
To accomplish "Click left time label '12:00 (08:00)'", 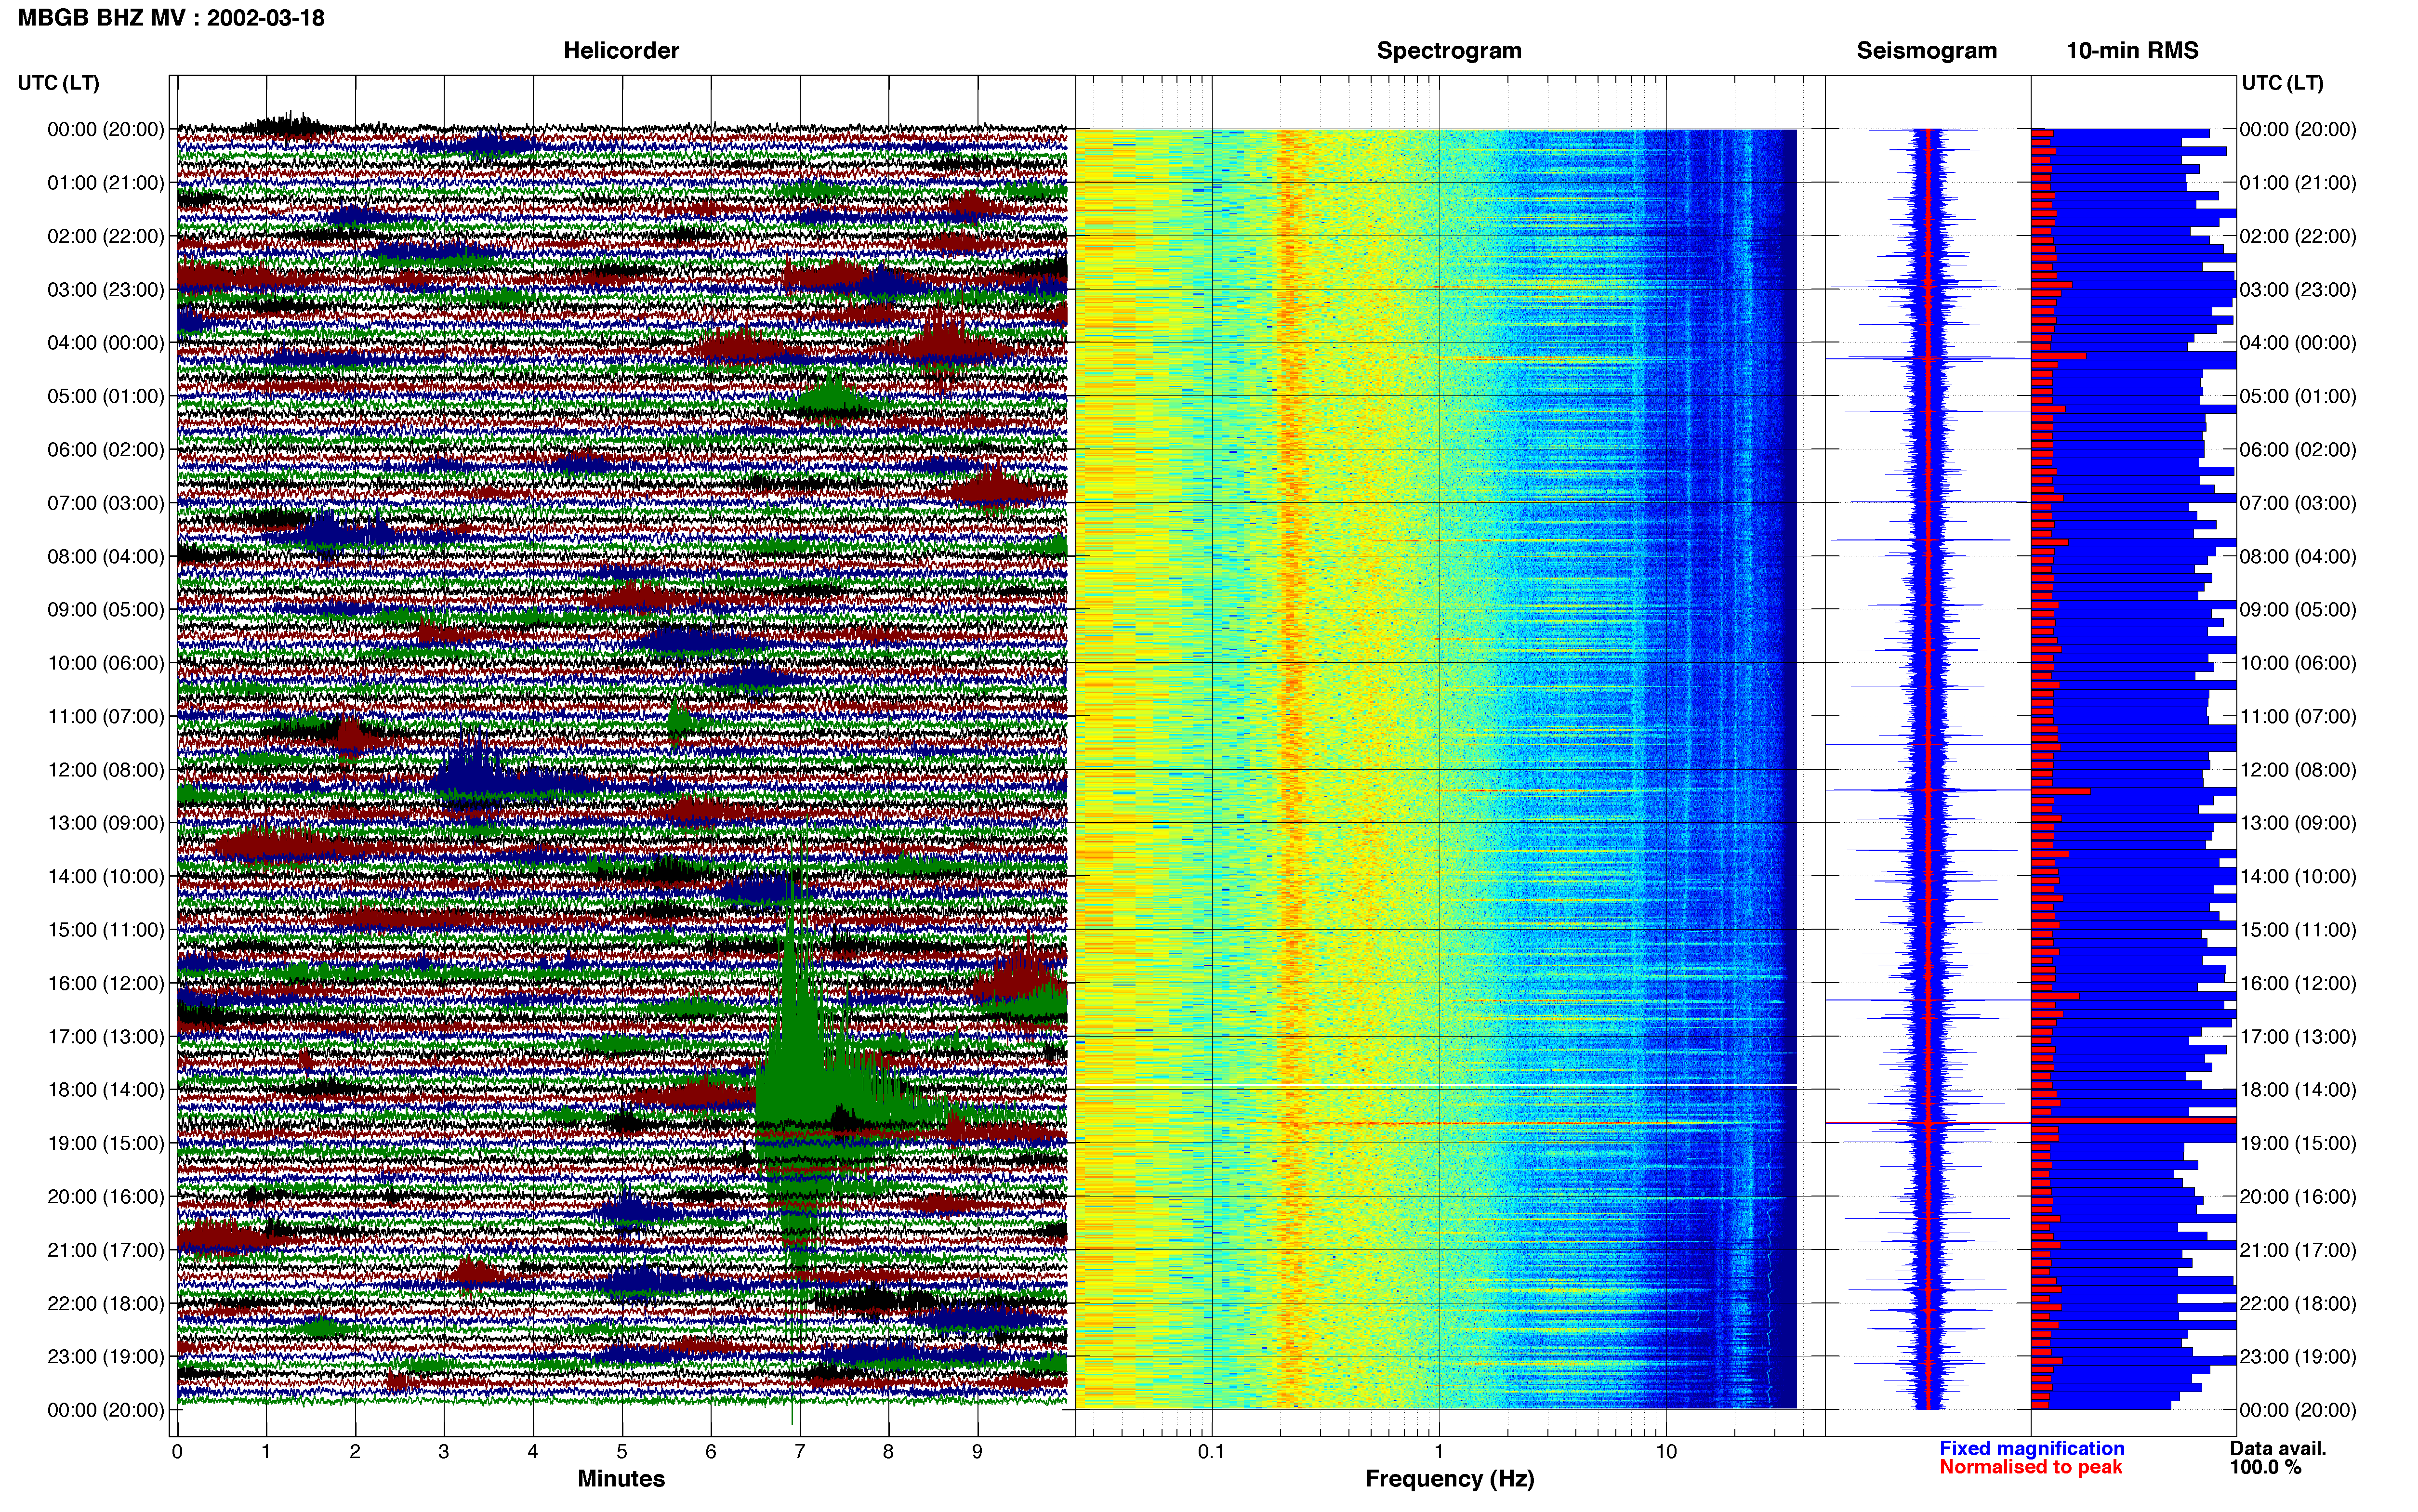I will click(x=106, y=770).
